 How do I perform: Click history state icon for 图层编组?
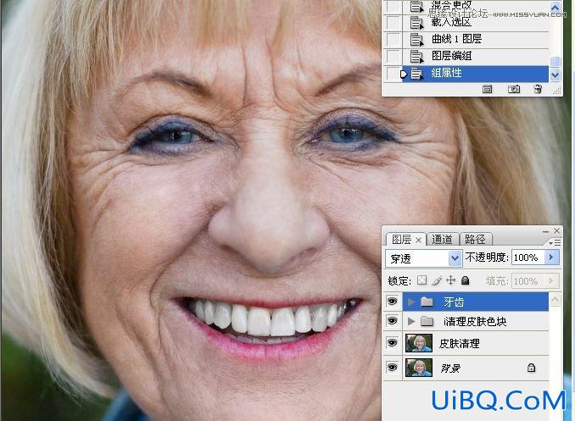[x=416, y=57]
